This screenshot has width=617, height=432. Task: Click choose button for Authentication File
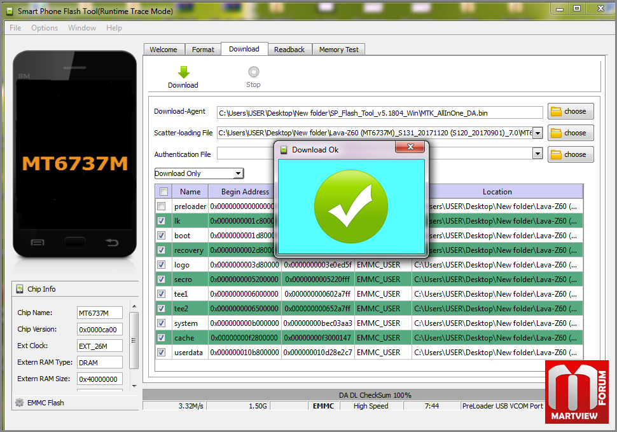click(571, 154)
